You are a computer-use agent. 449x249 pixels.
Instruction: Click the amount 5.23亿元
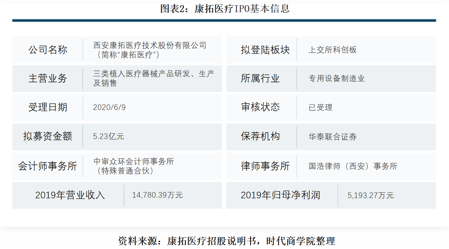click(x=109, y=136)
